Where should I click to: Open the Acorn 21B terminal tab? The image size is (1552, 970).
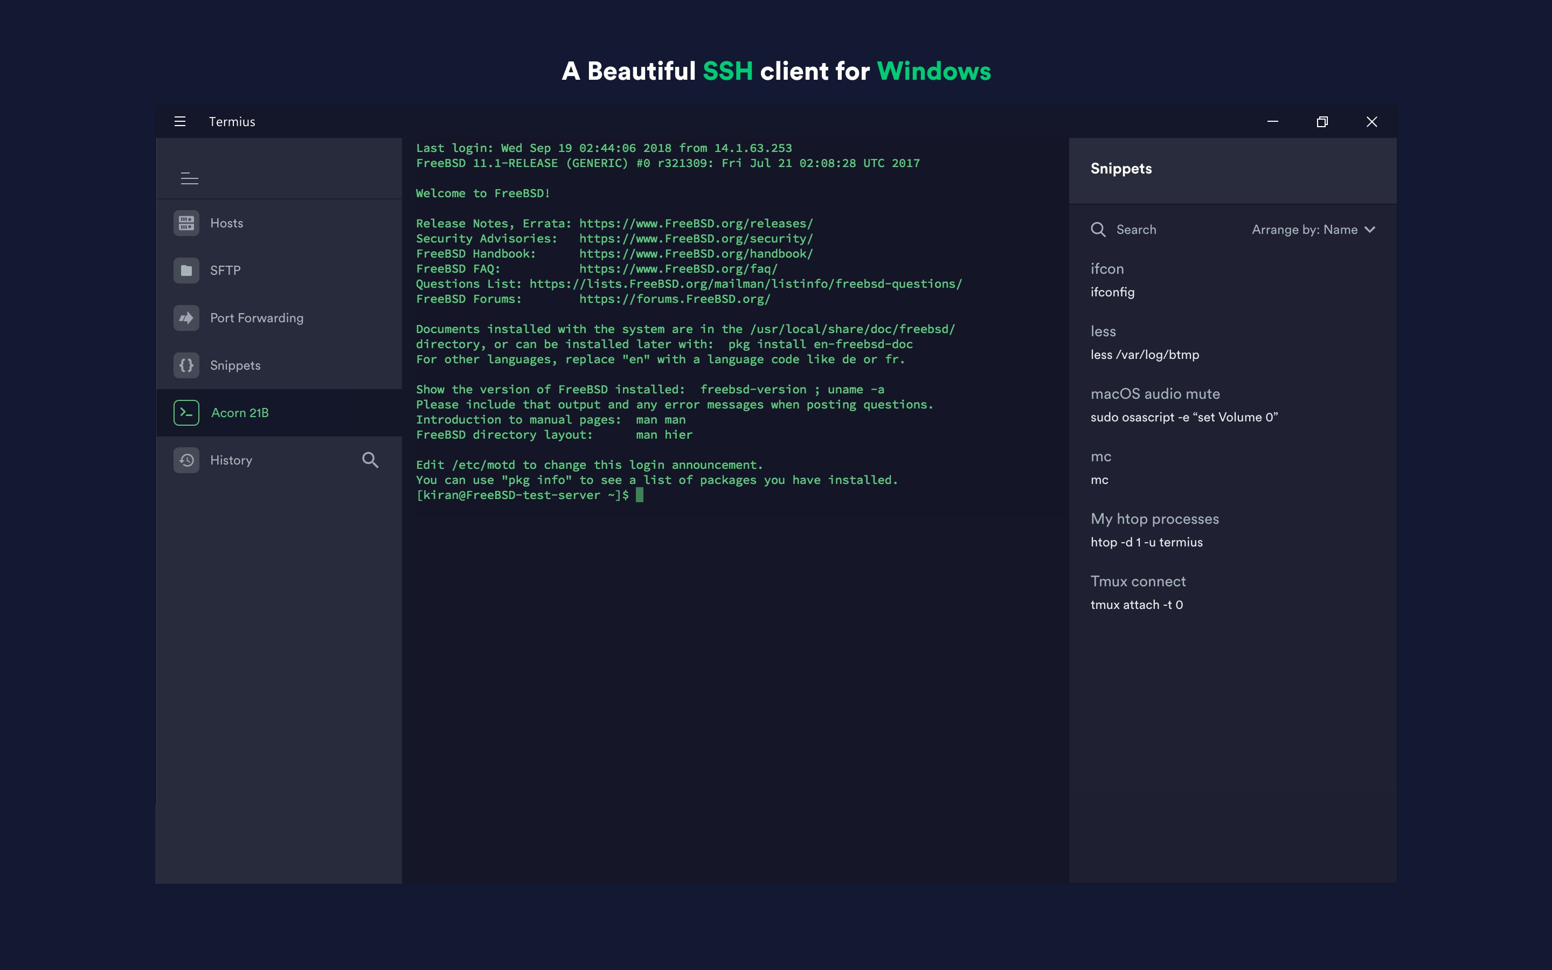pyautogui.click(x=240, y=412)
